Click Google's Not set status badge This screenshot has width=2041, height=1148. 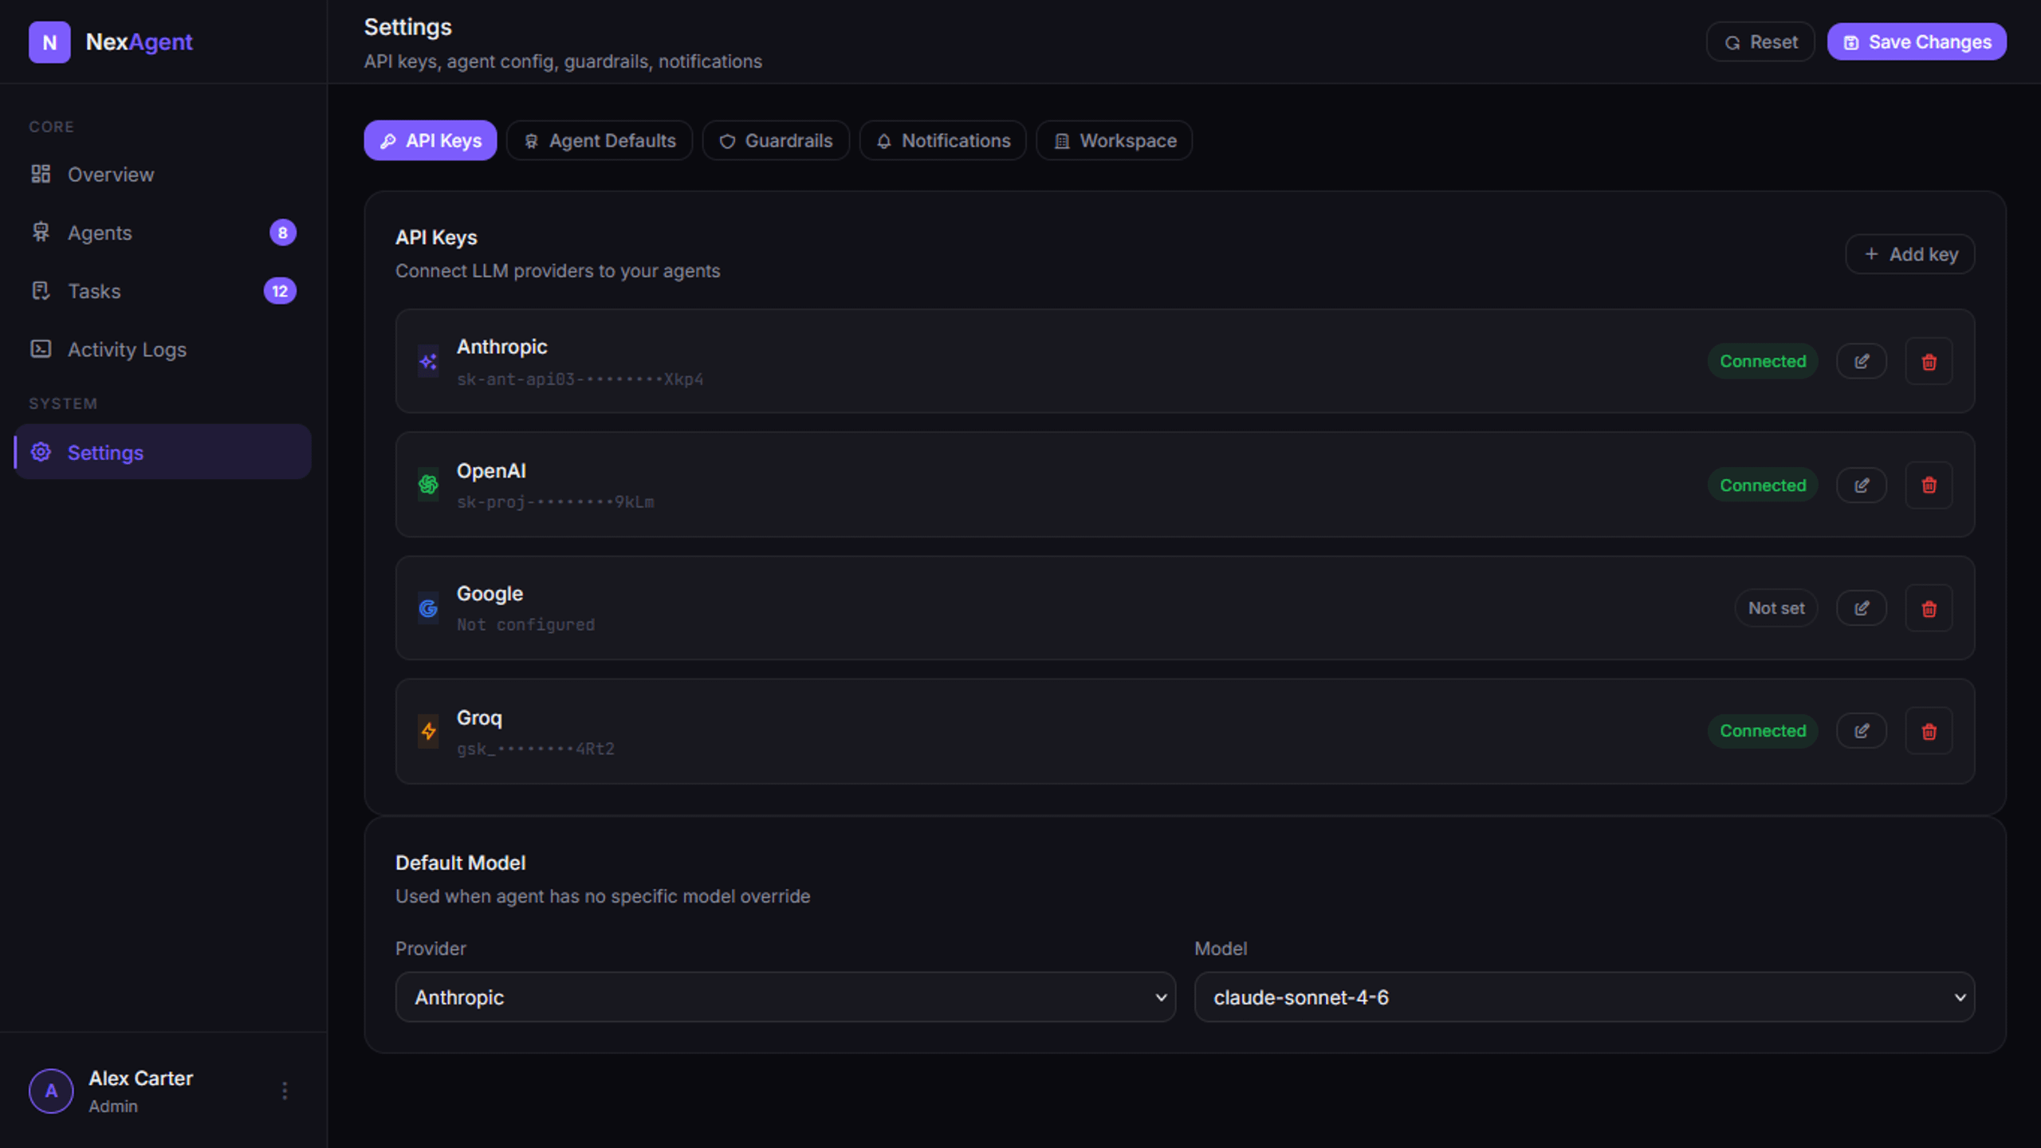click(x=1776, y=608)
